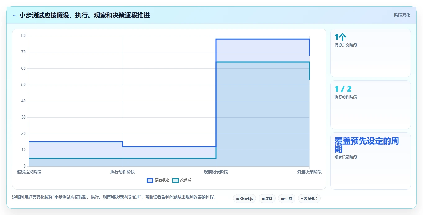Click the 复盘决策阶段 x-axis label

[309, 172]
